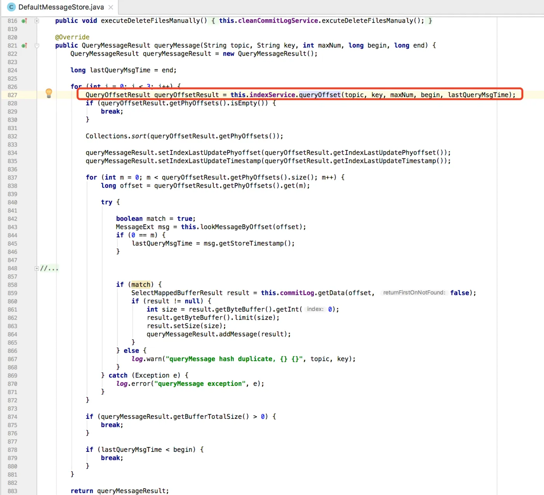Click the queryOffset method call on line 827

tap(320, 95)
